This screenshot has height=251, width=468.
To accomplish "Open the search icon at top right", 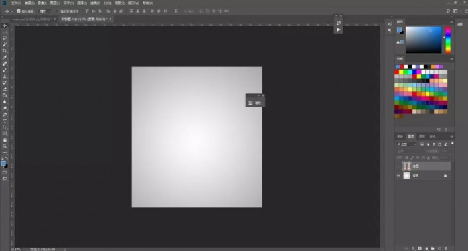I will [448, 11].
